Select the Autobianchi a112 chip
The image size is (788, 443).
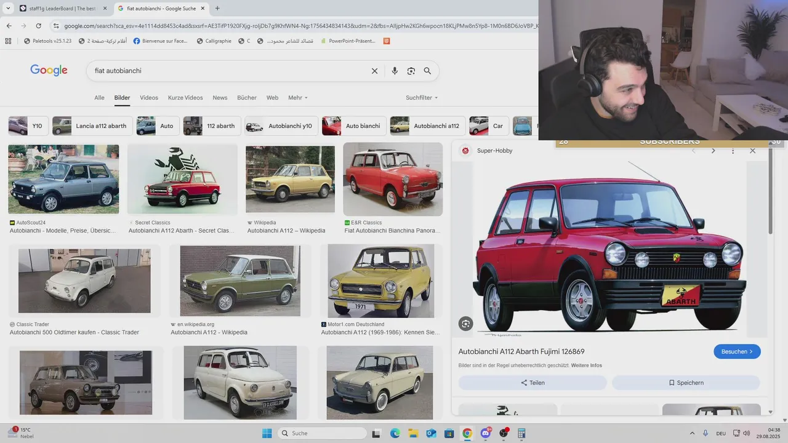point(427,126)
